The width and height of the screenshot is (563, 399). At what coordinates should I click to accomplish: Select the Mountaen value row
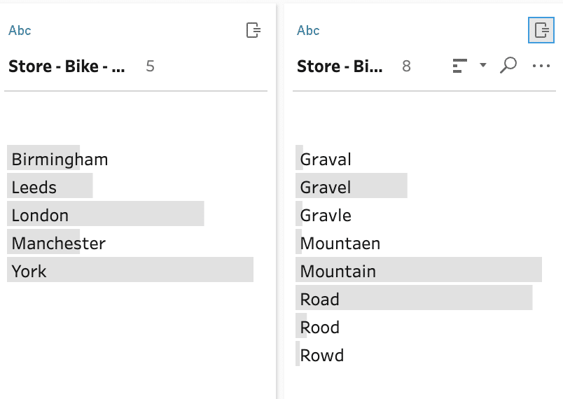point(419,241)
